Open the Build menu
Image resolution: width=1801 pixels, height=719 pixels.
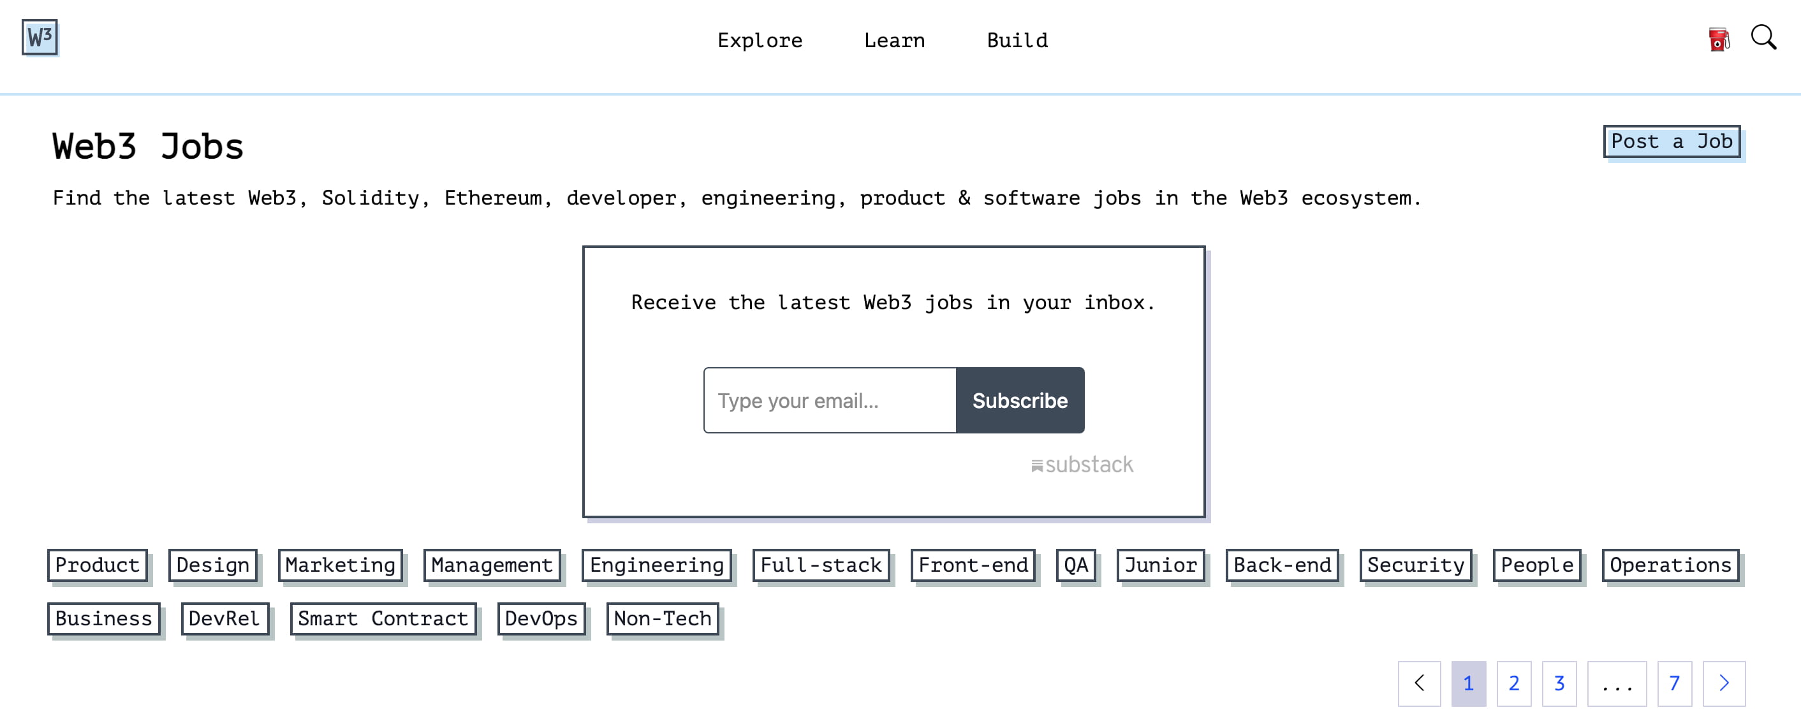click(x=1017, y=41)
